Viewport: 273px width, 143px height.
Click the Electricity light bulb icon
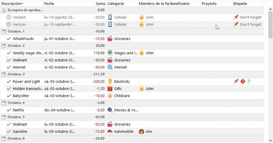point(110,81)
